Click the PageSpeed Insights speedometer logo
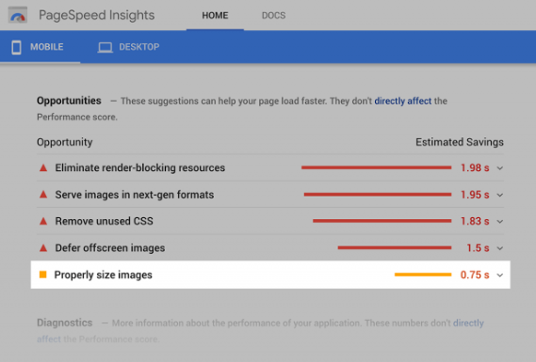The image size is (536, 362). point(18,15)
